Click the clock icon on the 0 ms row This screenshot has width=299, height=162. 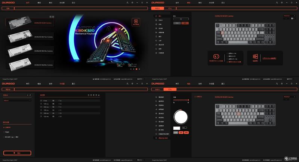click(x=41, y=101)
